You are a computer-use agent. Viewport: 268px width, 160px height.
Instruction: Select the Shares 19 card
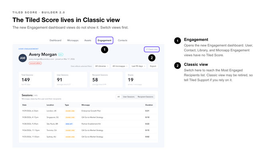pyautogui.click(x=142, y=80)
